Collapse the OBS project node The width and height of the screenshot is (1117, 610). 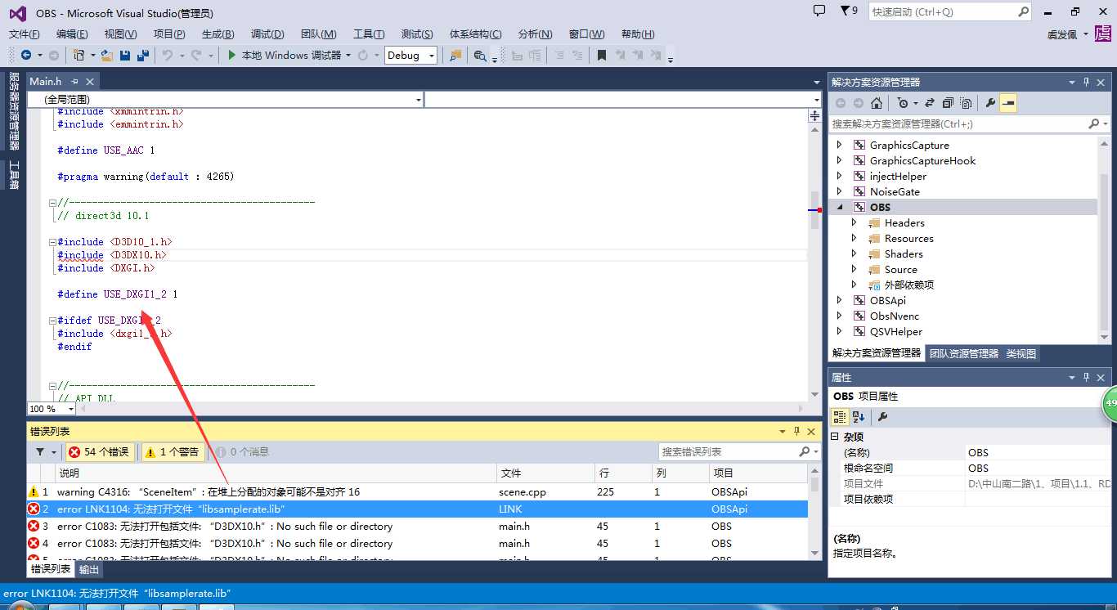[839, 207]
